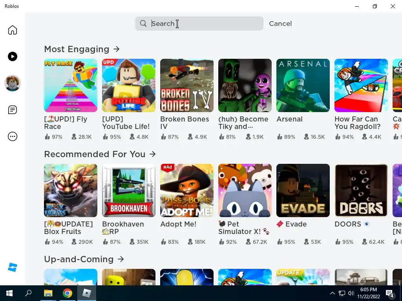Click the 'Pet Simulator X!' title text
This screenshot has height=301, width=402.
[244, 228]
